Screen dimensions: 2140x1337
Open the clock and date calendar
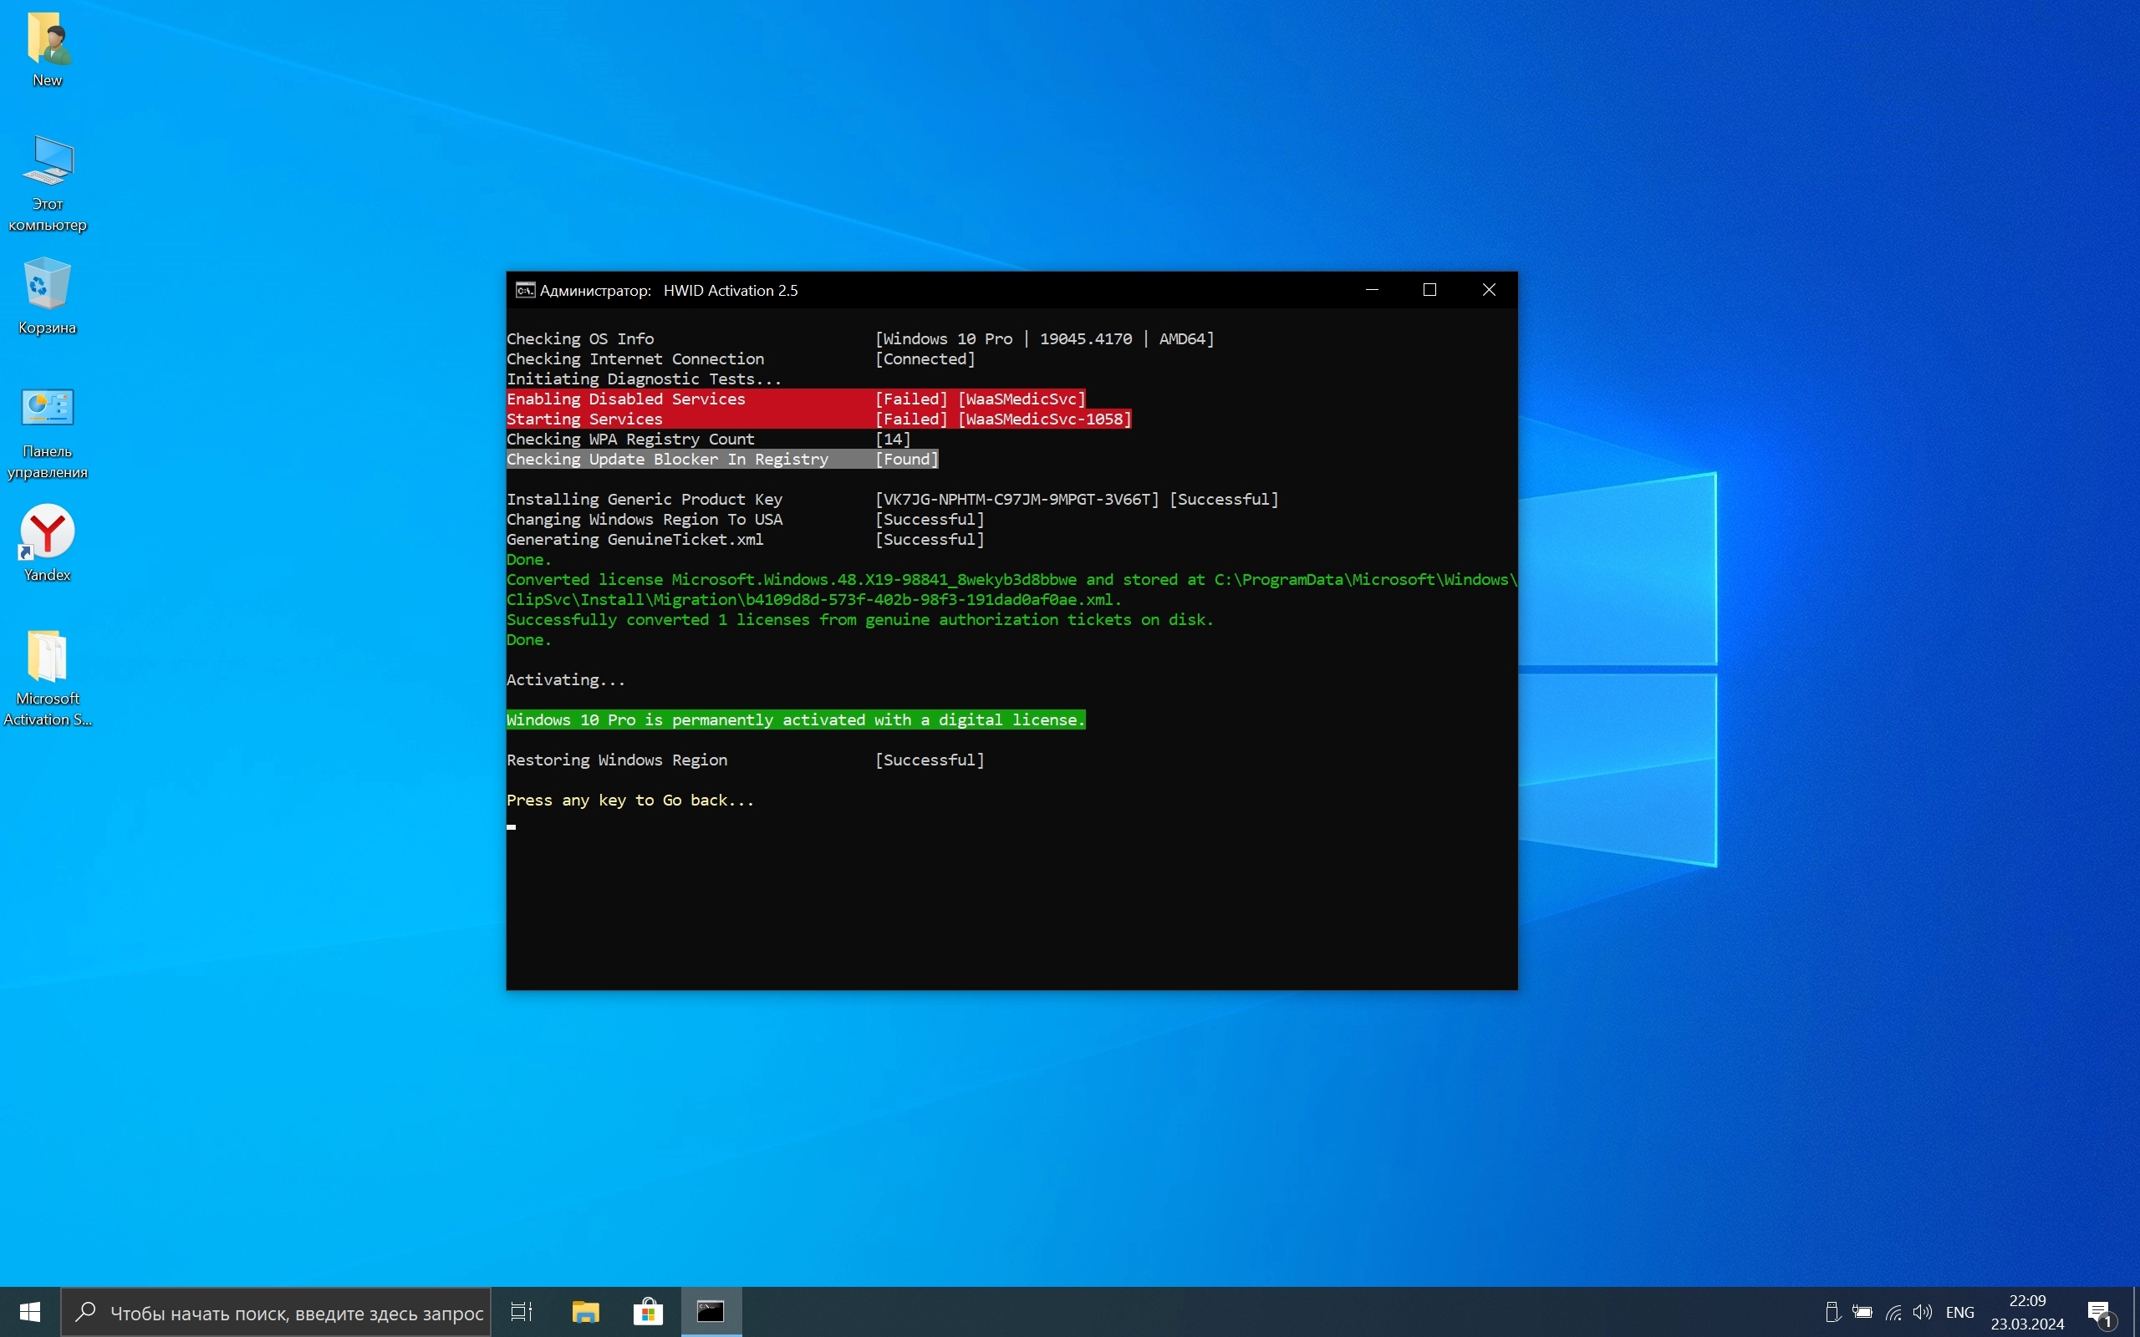[x=2027, y=1312]
